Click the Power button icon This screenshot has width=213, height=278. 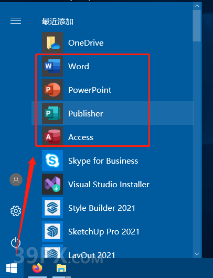click(16, 242)
